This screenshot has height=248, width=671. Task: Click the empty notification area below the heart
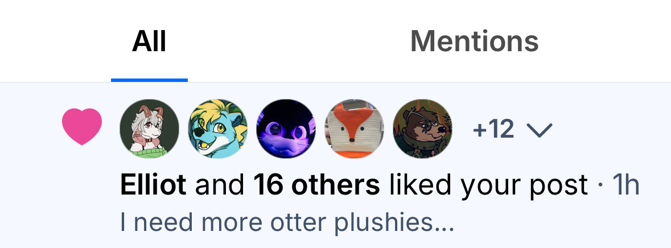pos(82,197)
